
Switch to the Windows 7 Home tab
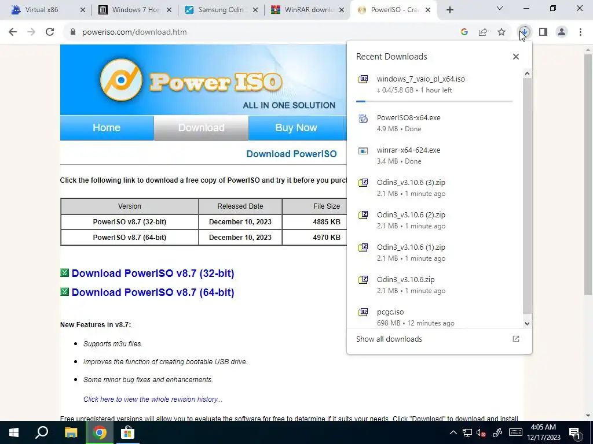[x=136, y=10]
